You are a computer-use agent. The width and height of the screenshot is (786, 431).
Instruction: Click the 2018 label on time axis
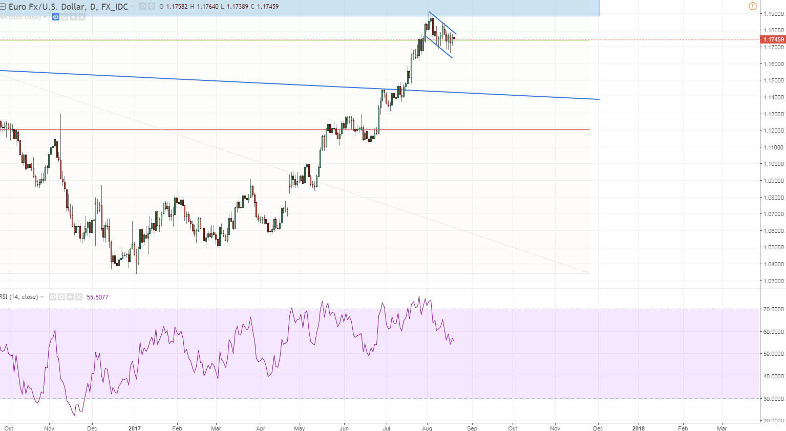[x=639, y=428]
